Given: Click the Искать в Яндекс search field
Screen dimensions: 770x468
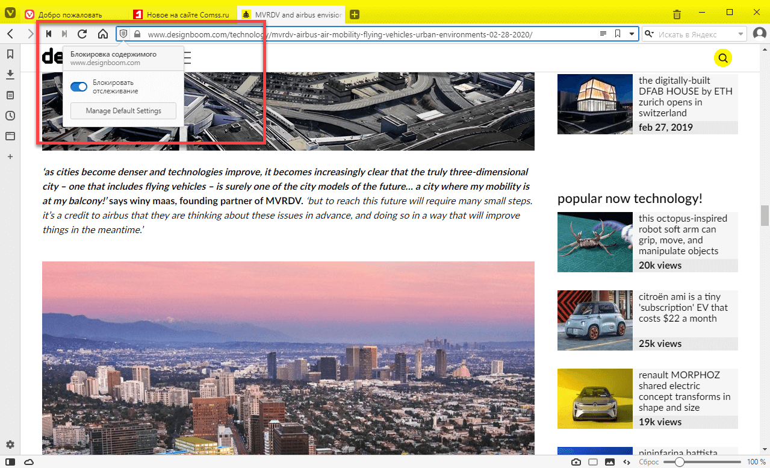Looking at the screenshot, I should [695, 34].
